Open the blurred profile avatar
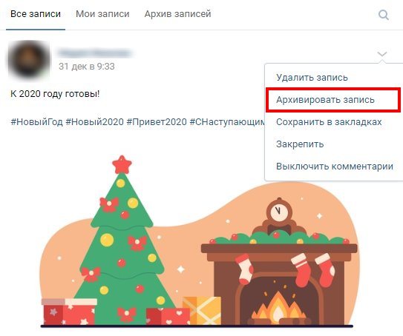Image resolution: width=403 pixels, height=336 pixels. click(x=29, y=59)
